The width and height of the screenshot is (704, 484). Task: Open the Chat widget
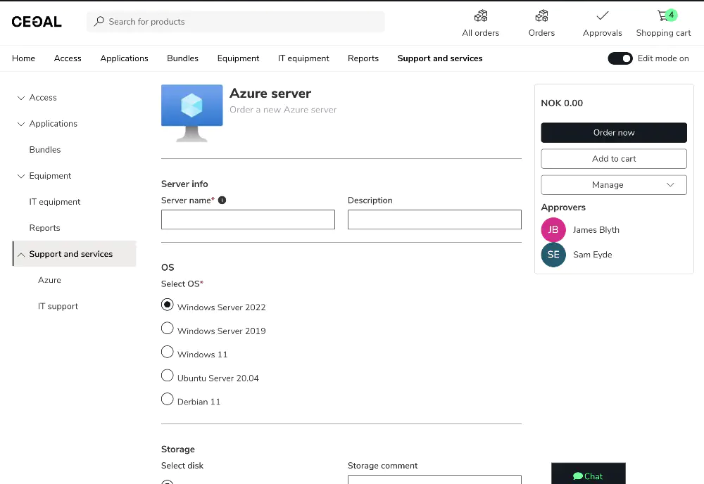click(588, 473)
